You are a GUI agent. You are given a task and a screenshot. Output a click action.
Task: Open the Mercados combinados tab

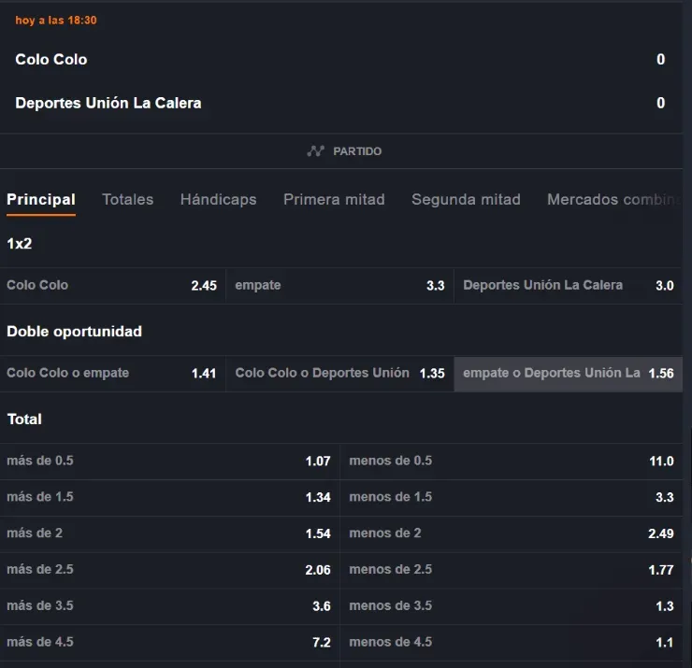pos(613,199)
